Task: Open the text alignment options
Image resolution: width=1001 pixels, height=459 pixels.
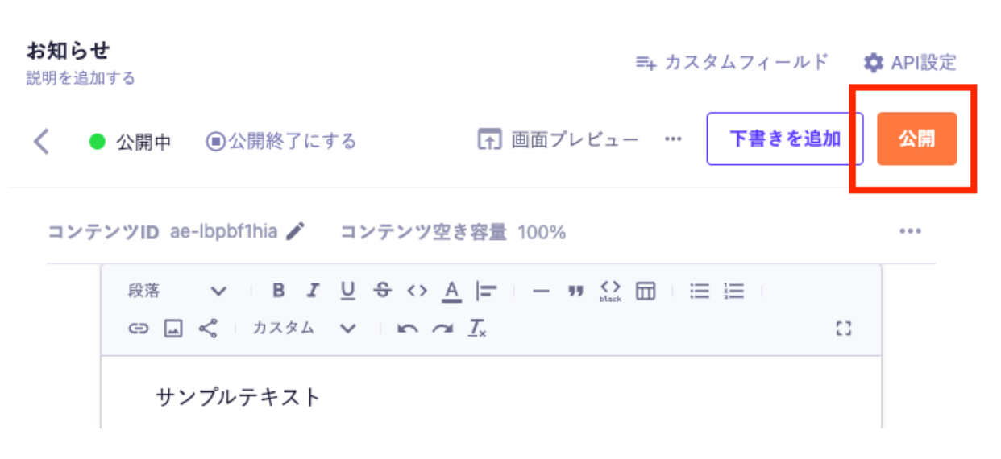Action: pyautogui.click(x=486, y=292)
